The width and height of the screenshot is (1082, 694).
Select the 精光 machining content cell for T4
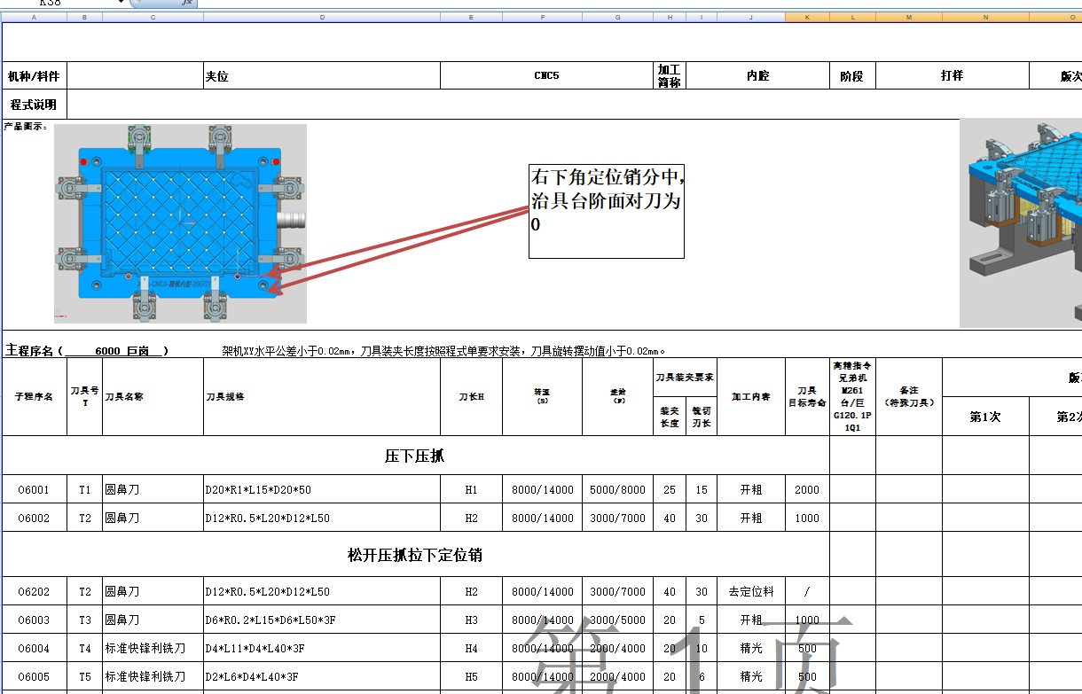[x=751, y=648]
